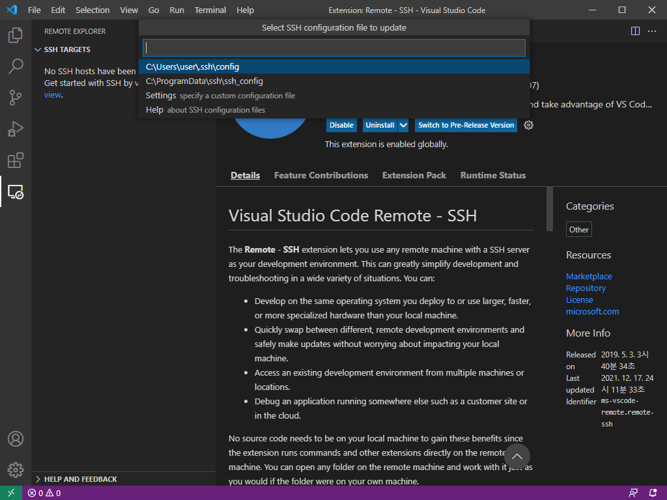667x500 pixels.
Task: Open the Run menu
Action: coord(177,10)
